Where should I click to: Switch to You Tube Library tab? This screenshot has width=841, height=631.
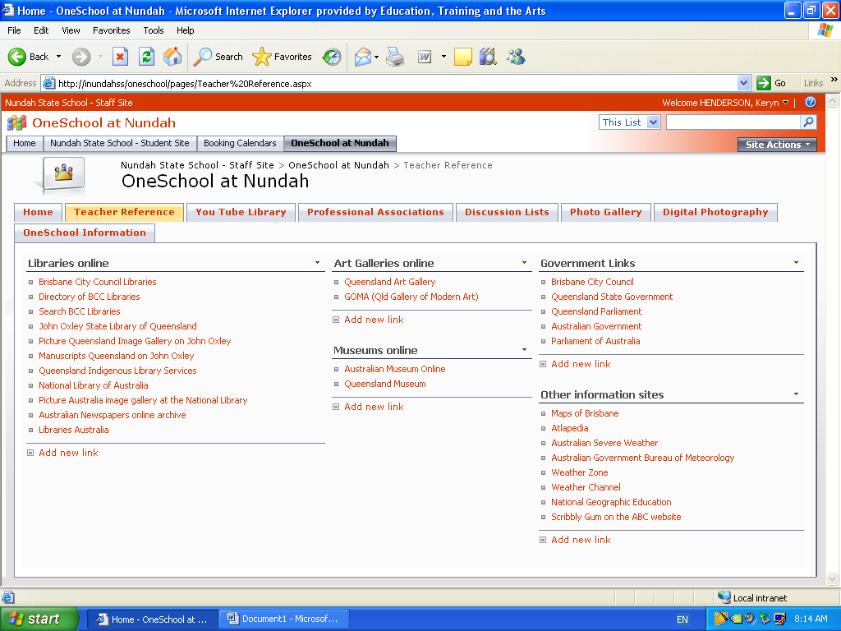point(241,212)
